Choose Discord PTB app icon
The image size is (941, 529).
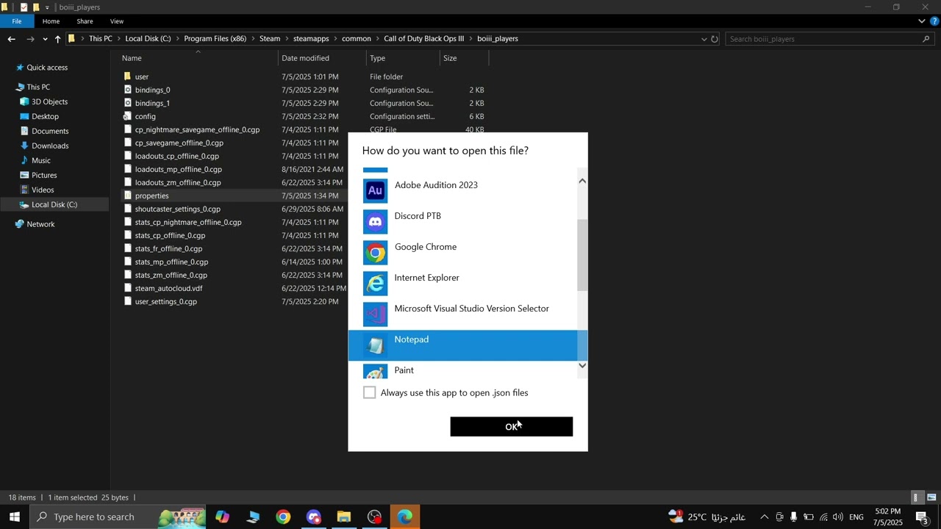pyautogui.click(x=375, y=222)
